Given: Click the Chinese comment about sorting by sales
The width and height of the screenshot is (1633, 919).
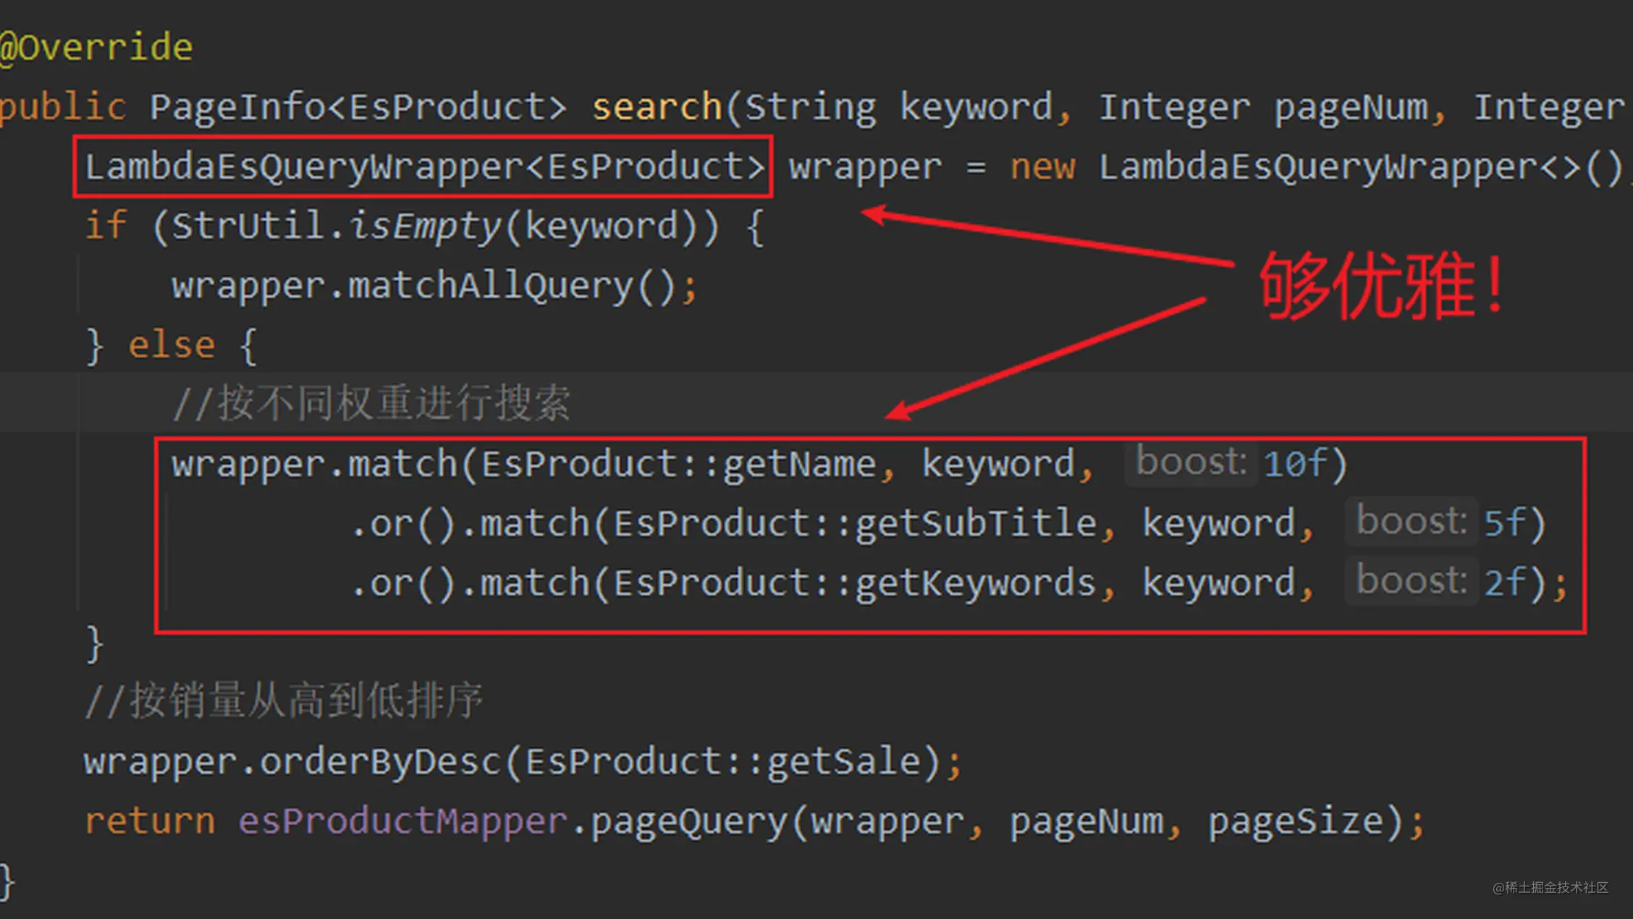Looking at the screenshot, I should [284, 701].
